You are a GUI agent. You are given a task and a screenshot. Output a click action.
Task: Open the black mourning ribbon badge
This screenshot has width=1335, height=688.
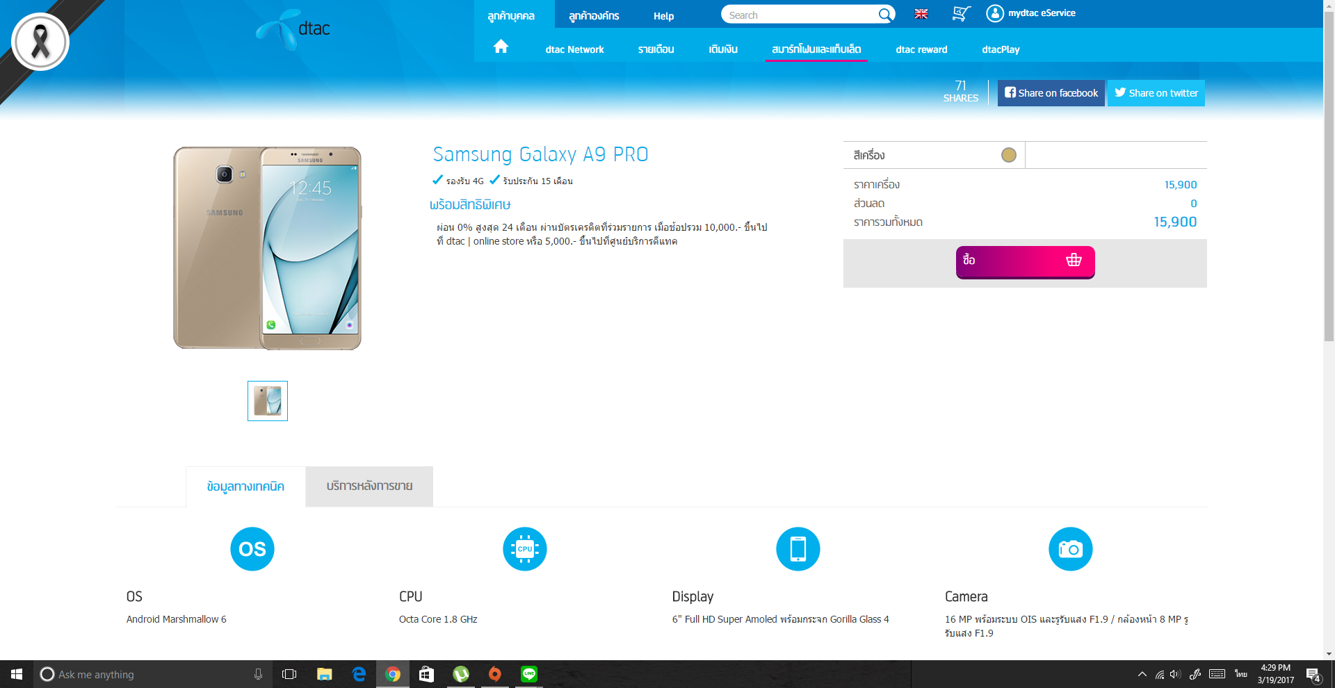(40, 42)
